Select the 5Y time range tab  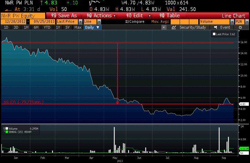point(68,27)
